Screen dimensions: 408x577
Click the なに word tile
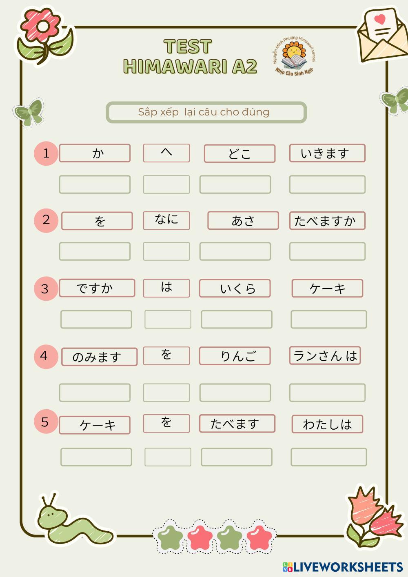pyautogui.click(x=166, y=220)
